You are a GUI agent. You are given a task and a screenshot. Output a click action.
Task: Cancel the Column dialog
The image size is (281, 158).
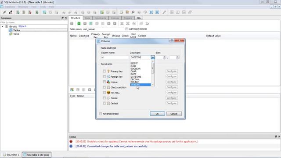pos(174,114)
